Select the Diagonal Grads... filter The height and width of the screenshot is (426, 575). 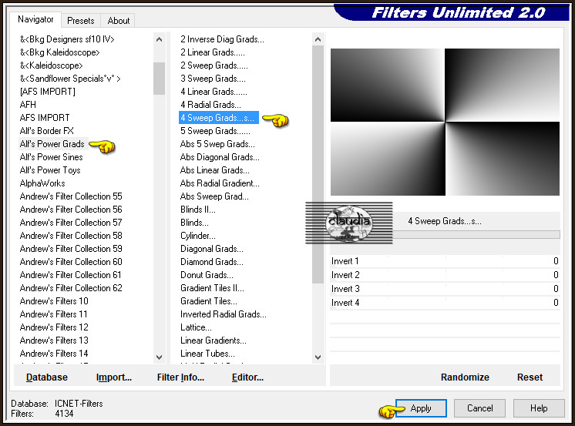[x=212, y=249]
